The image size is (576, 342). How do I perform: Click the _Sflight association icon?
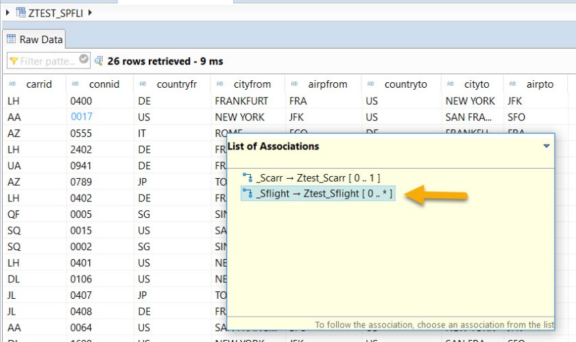[247, 194]
